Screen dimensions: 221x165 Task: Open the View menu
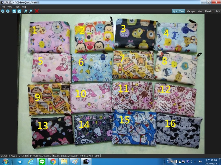(10, 7)
